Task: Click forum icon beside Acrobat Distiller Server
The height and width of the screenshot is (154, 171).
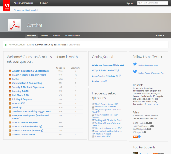Action: click(x=10, y=135)
